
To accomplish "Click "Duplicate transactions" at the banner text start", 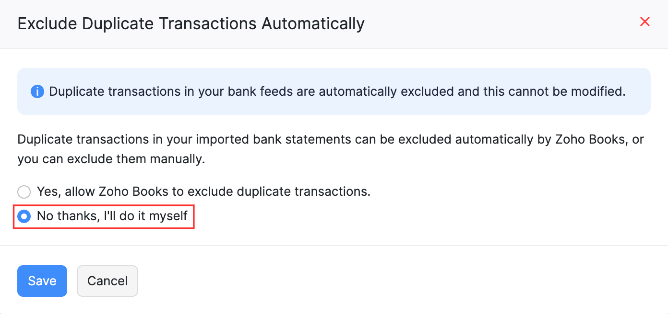I will 98,91.
